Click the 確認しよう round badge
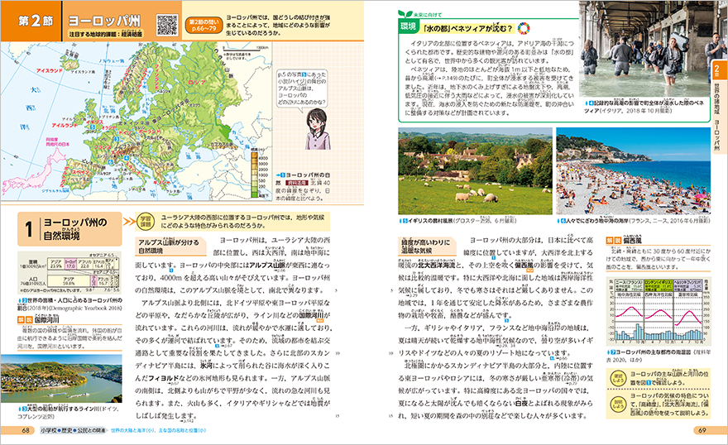Screen dimensions: 728x445 point(617,378)
